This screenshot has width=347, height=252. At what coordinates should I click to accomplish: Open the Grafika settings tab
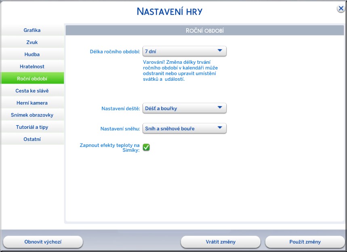pyautogui.click(x=32, y=30)
